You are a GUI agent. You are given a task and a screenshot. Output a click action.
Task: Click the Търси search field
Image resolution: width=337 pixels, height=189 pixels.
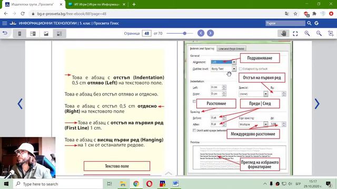point(285,23)
